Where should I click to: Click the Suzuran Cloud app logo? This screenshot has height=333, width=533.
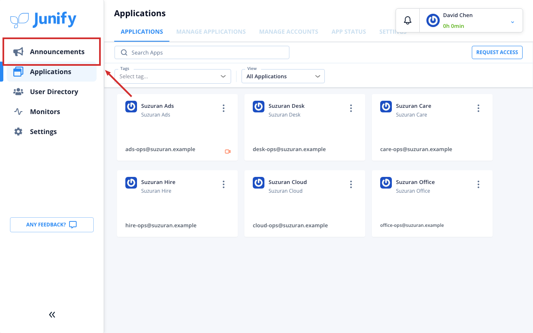click(259, 183)
